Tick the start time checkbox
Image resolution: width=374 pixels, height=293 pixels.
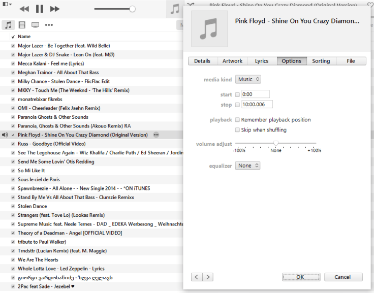pos(238,94)
